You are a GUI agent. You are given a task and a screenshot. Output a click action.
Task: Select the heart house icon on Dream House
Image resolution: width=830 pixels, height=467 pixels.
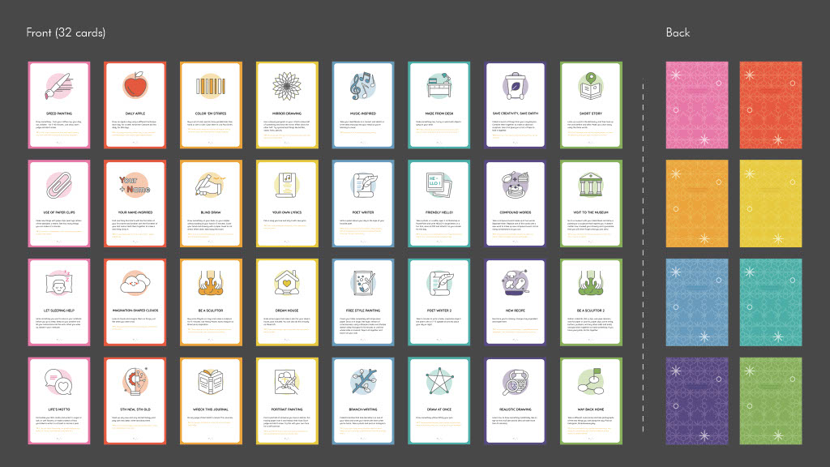(x=287, y=281)
